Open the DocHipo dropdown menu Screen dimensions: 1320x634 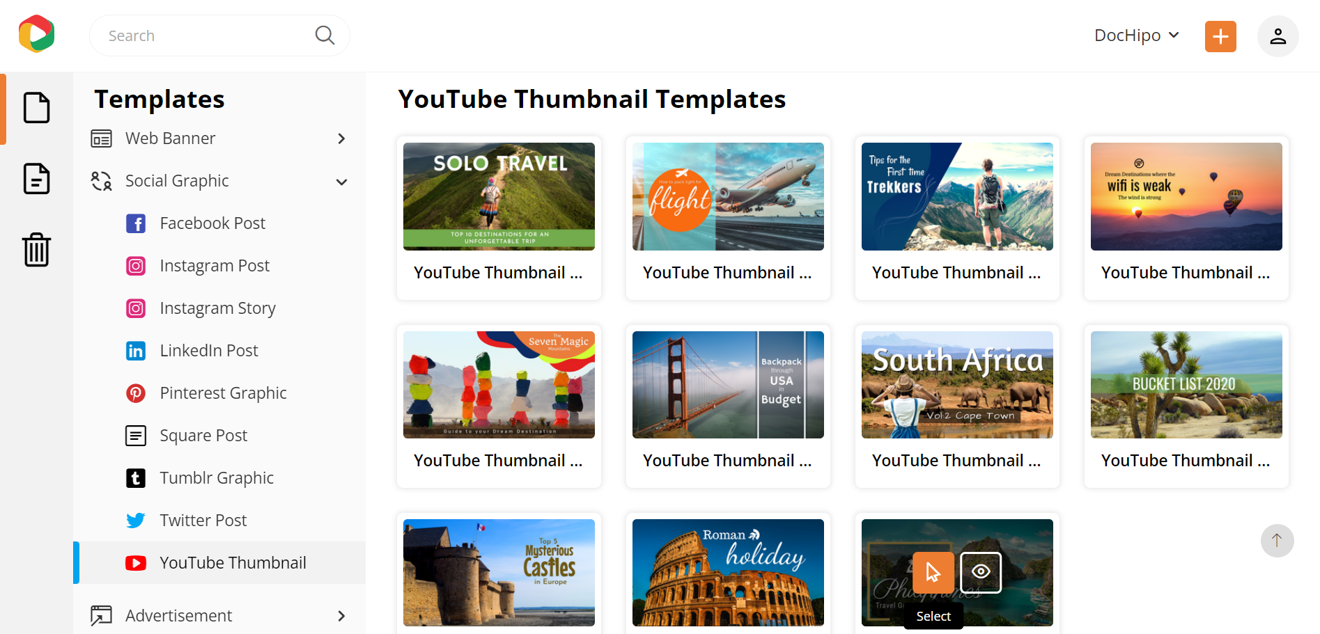coord(1136,35)
